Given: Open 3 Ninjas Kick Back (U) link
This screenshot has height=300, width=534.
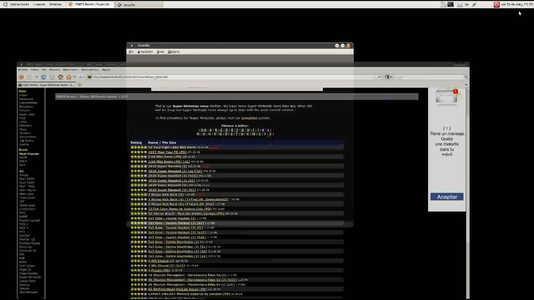Looking at the screenshot, I should tap(166, 195).
